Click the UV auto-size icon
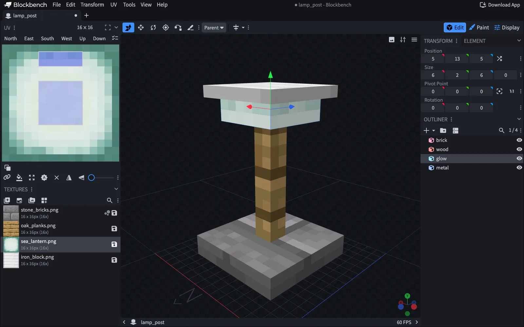Viewport: 524px width, 327px height. pos(44,178)
